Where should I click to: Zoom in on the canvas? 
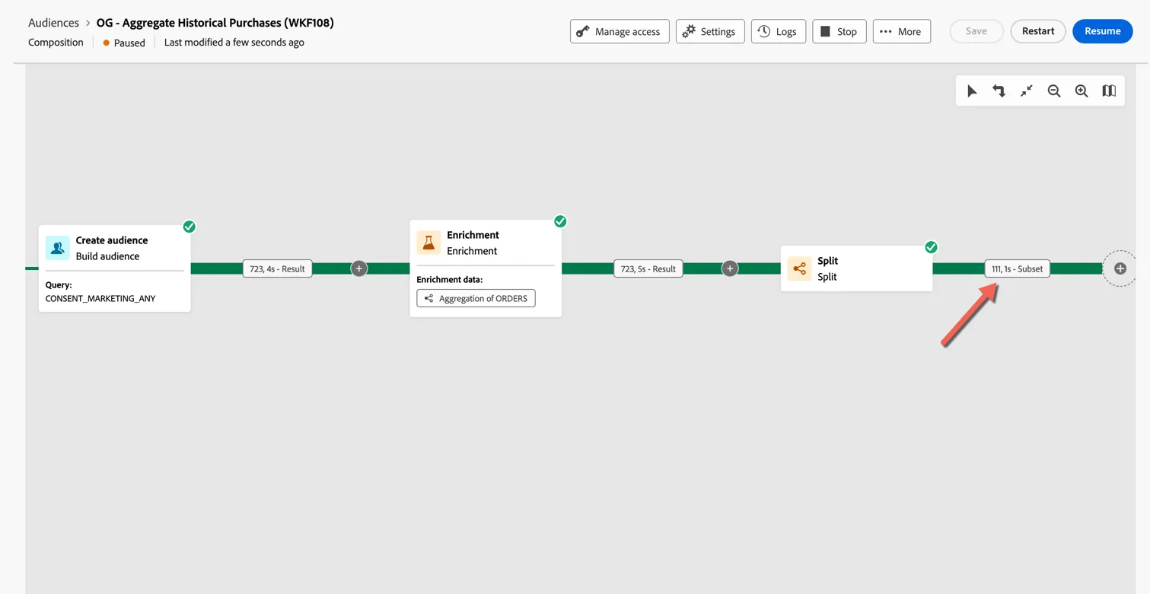coord(1082,91)
